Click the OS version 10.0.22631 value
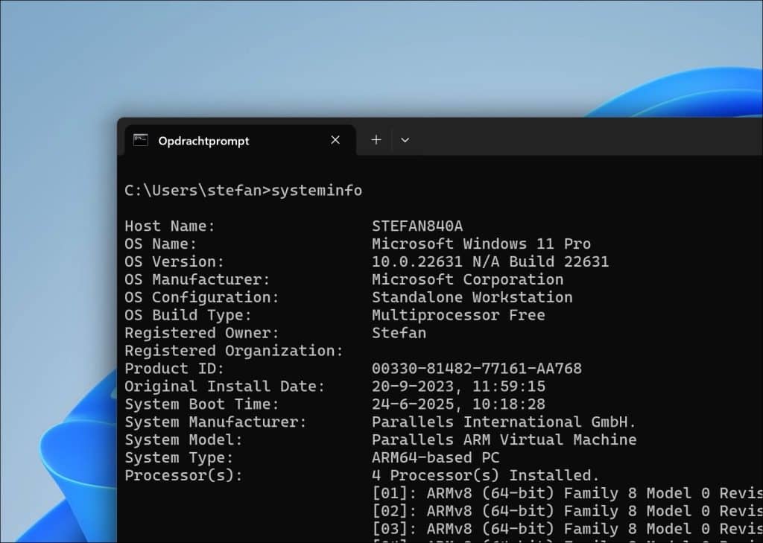Image resolution: width=763 pixels, height=543 pixels. [x=490, y=261]
